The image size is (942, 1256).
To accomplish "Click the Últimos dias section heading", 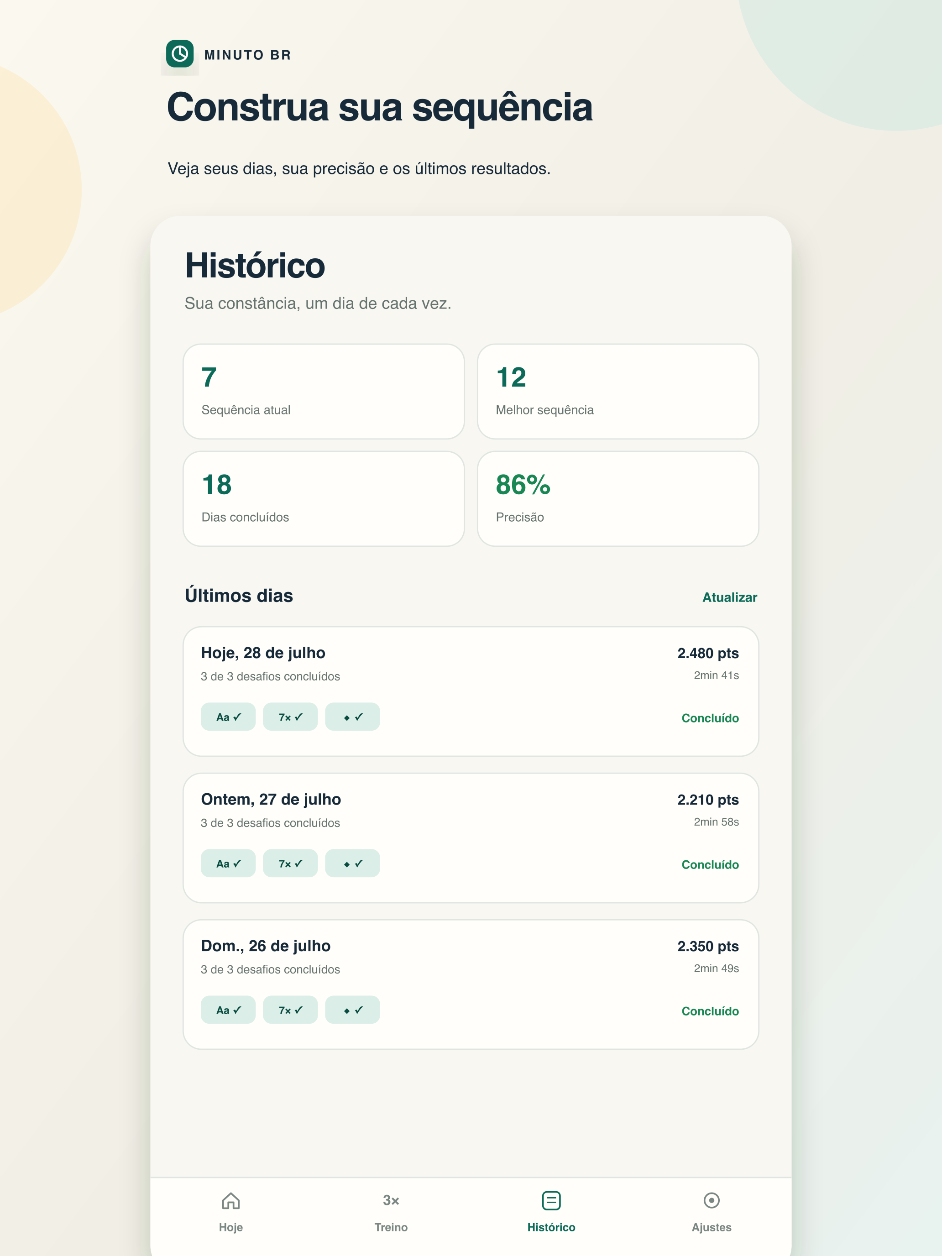I will point(239,596).
